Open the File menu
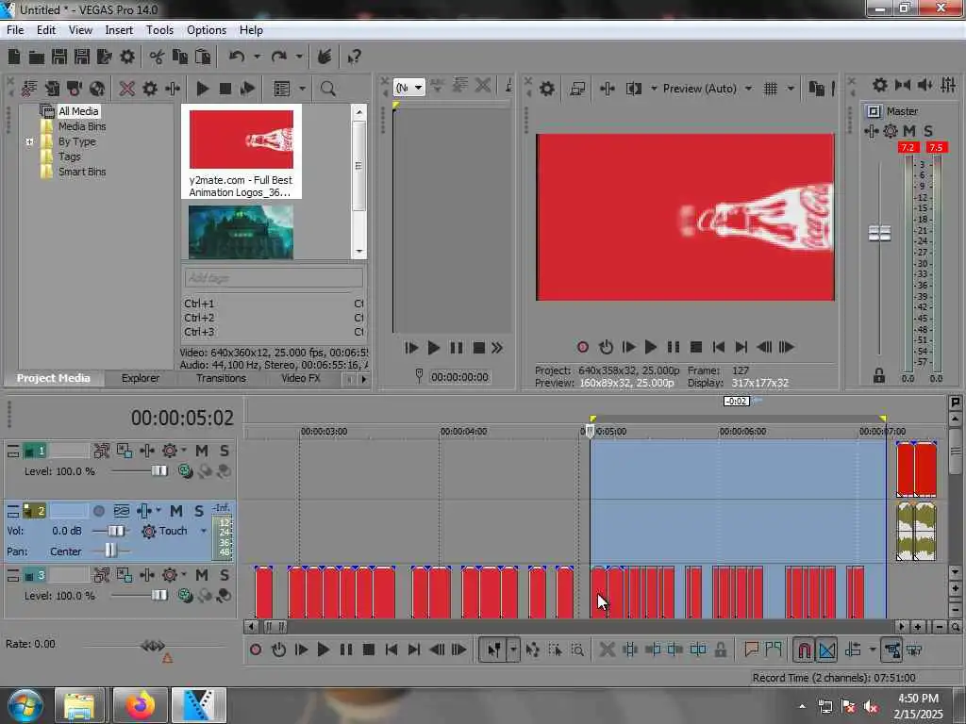Image resolution: width=966 pixels, height=724 pixels. tap(15, 30)
